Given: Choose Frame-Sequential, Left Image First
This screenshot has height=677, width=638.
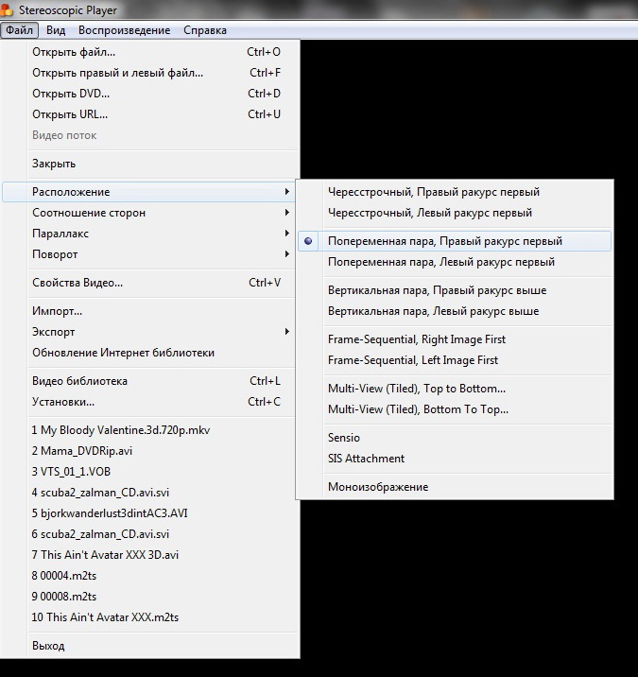Looking at the screenshot, I should pos(455,360).
